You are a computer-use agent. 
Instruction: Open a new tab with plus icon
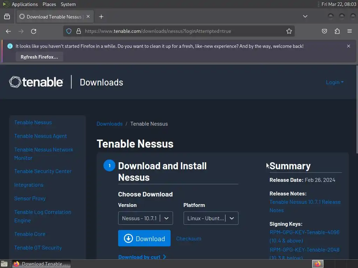(x=101, y=17)
